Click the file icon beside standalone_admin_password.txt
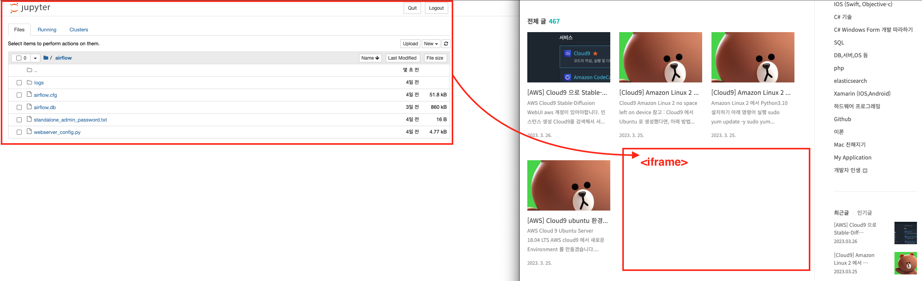 coord(29,119)
